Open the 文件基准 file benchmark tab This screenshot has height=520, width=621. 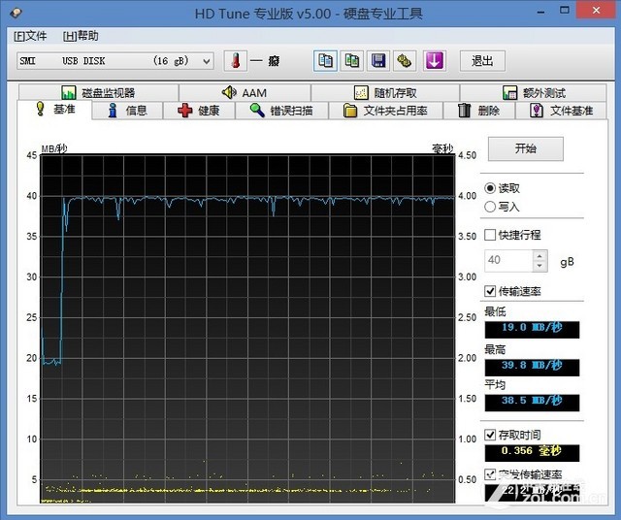[561, 111]
